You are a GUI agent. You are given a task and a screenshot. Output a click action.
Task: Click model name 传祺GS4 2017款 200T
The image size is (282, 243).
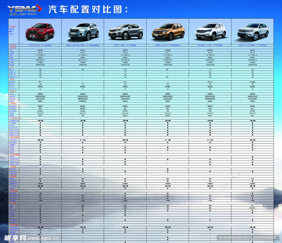(168, 45)
